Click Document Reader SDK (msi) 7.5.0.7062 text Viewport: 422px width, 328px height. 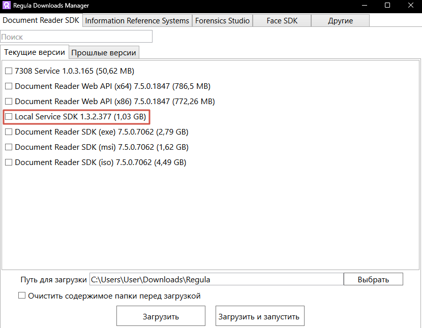click(84, 147)
